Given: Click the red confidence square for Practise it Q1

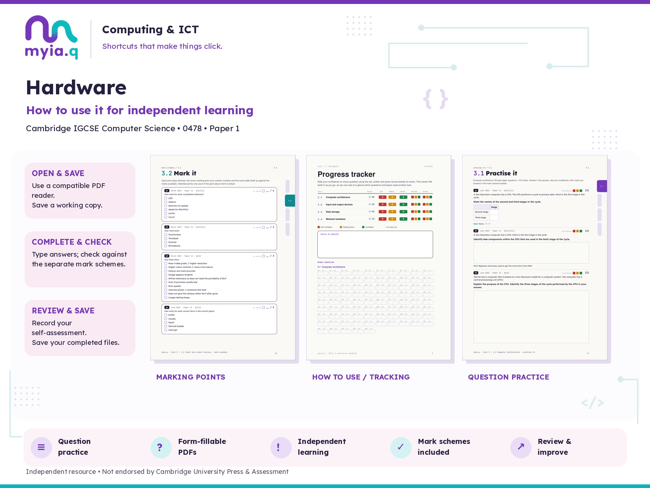Looking at the screenshot, I should point(574,191).
